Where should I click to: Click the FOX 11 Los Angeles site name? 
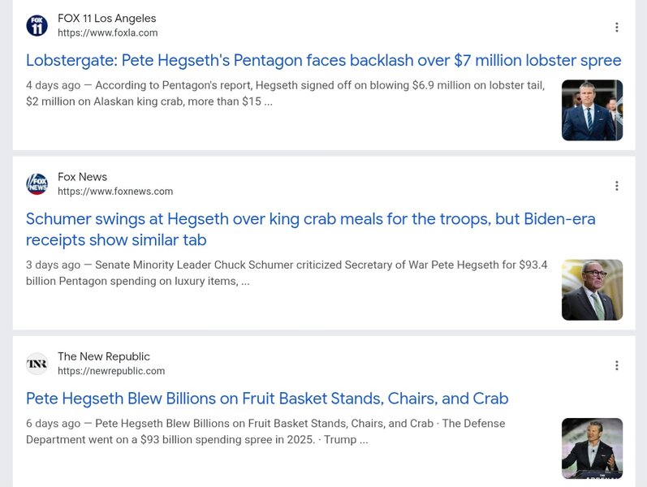(x=106, y=18)
